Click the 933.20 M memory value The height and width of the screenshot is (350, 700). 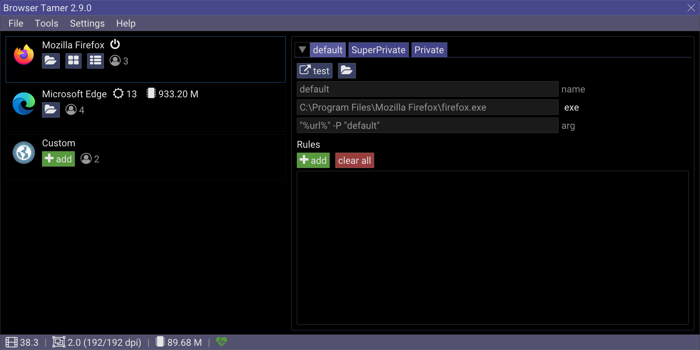[x=178, y=94]
